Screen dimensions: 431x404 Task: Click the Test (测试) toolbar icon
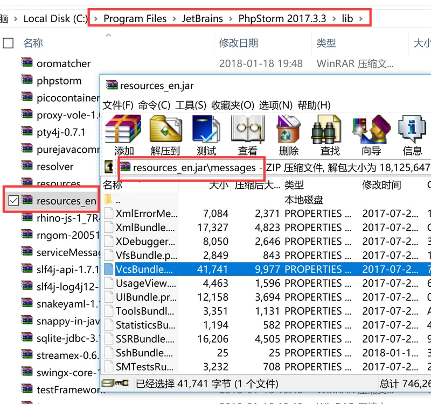tap(206, 129)
